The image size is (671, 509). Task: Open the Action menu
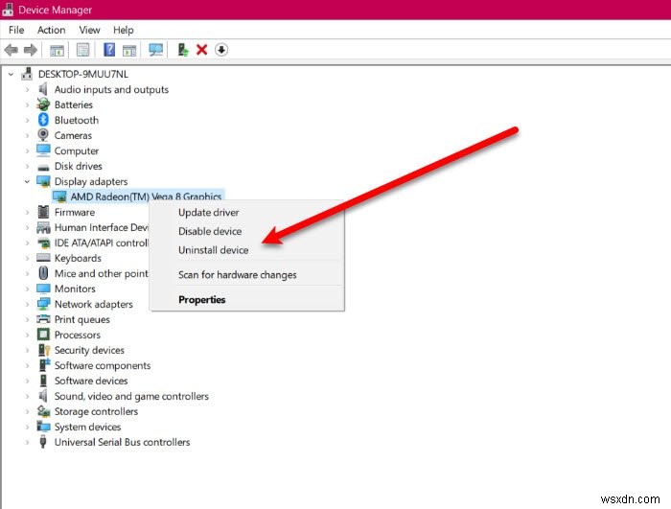point(52,30)
